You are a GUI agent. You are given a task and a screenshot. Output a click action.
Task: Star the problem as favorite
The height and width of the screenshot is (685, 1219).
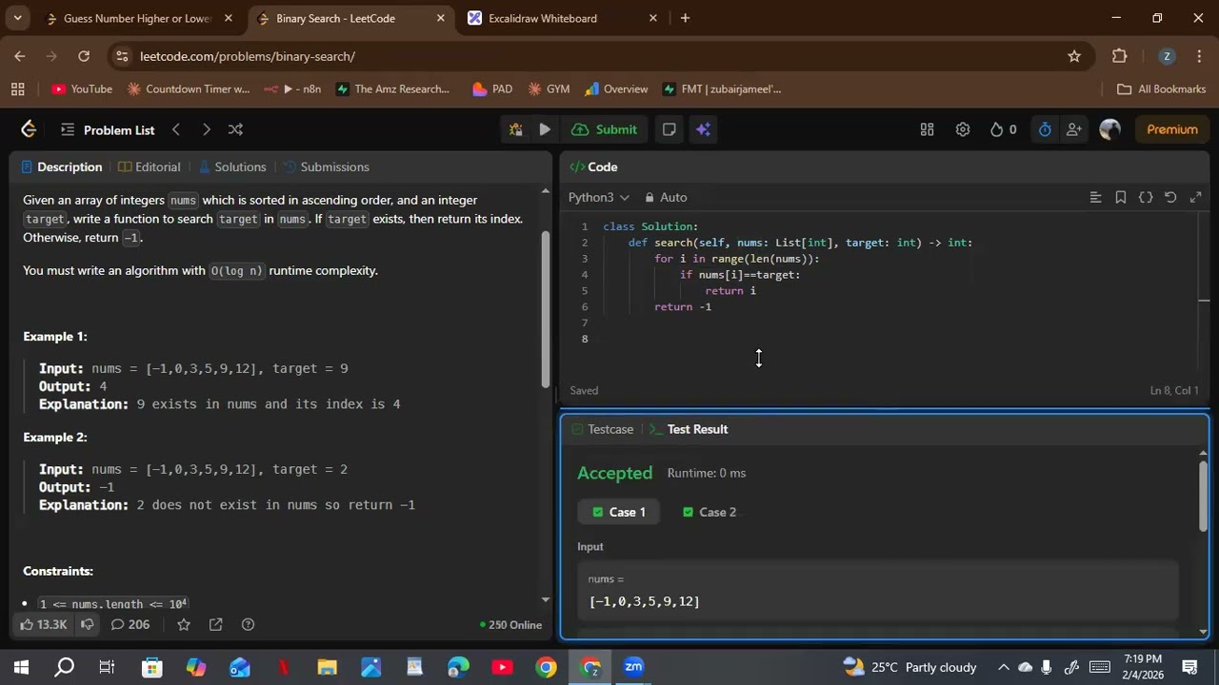[184, 624]
